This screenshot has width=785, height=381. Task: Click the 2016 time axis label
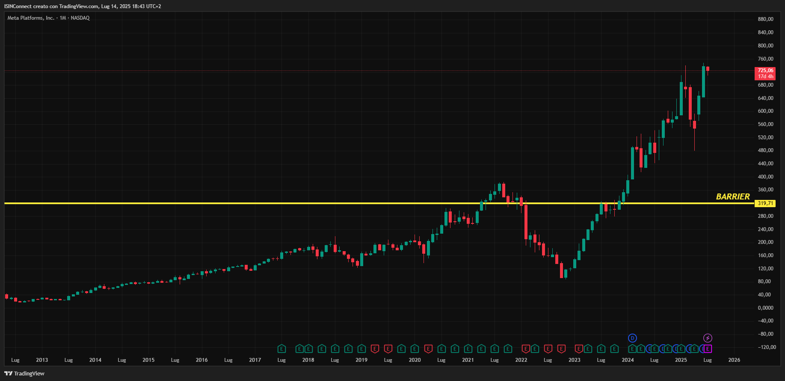pyautogui.click(x=201, y=360)
